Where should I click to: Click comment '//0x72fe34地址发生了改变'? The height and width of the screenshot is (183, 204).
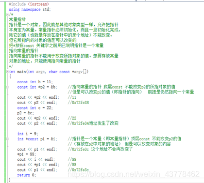coord(93,123)
